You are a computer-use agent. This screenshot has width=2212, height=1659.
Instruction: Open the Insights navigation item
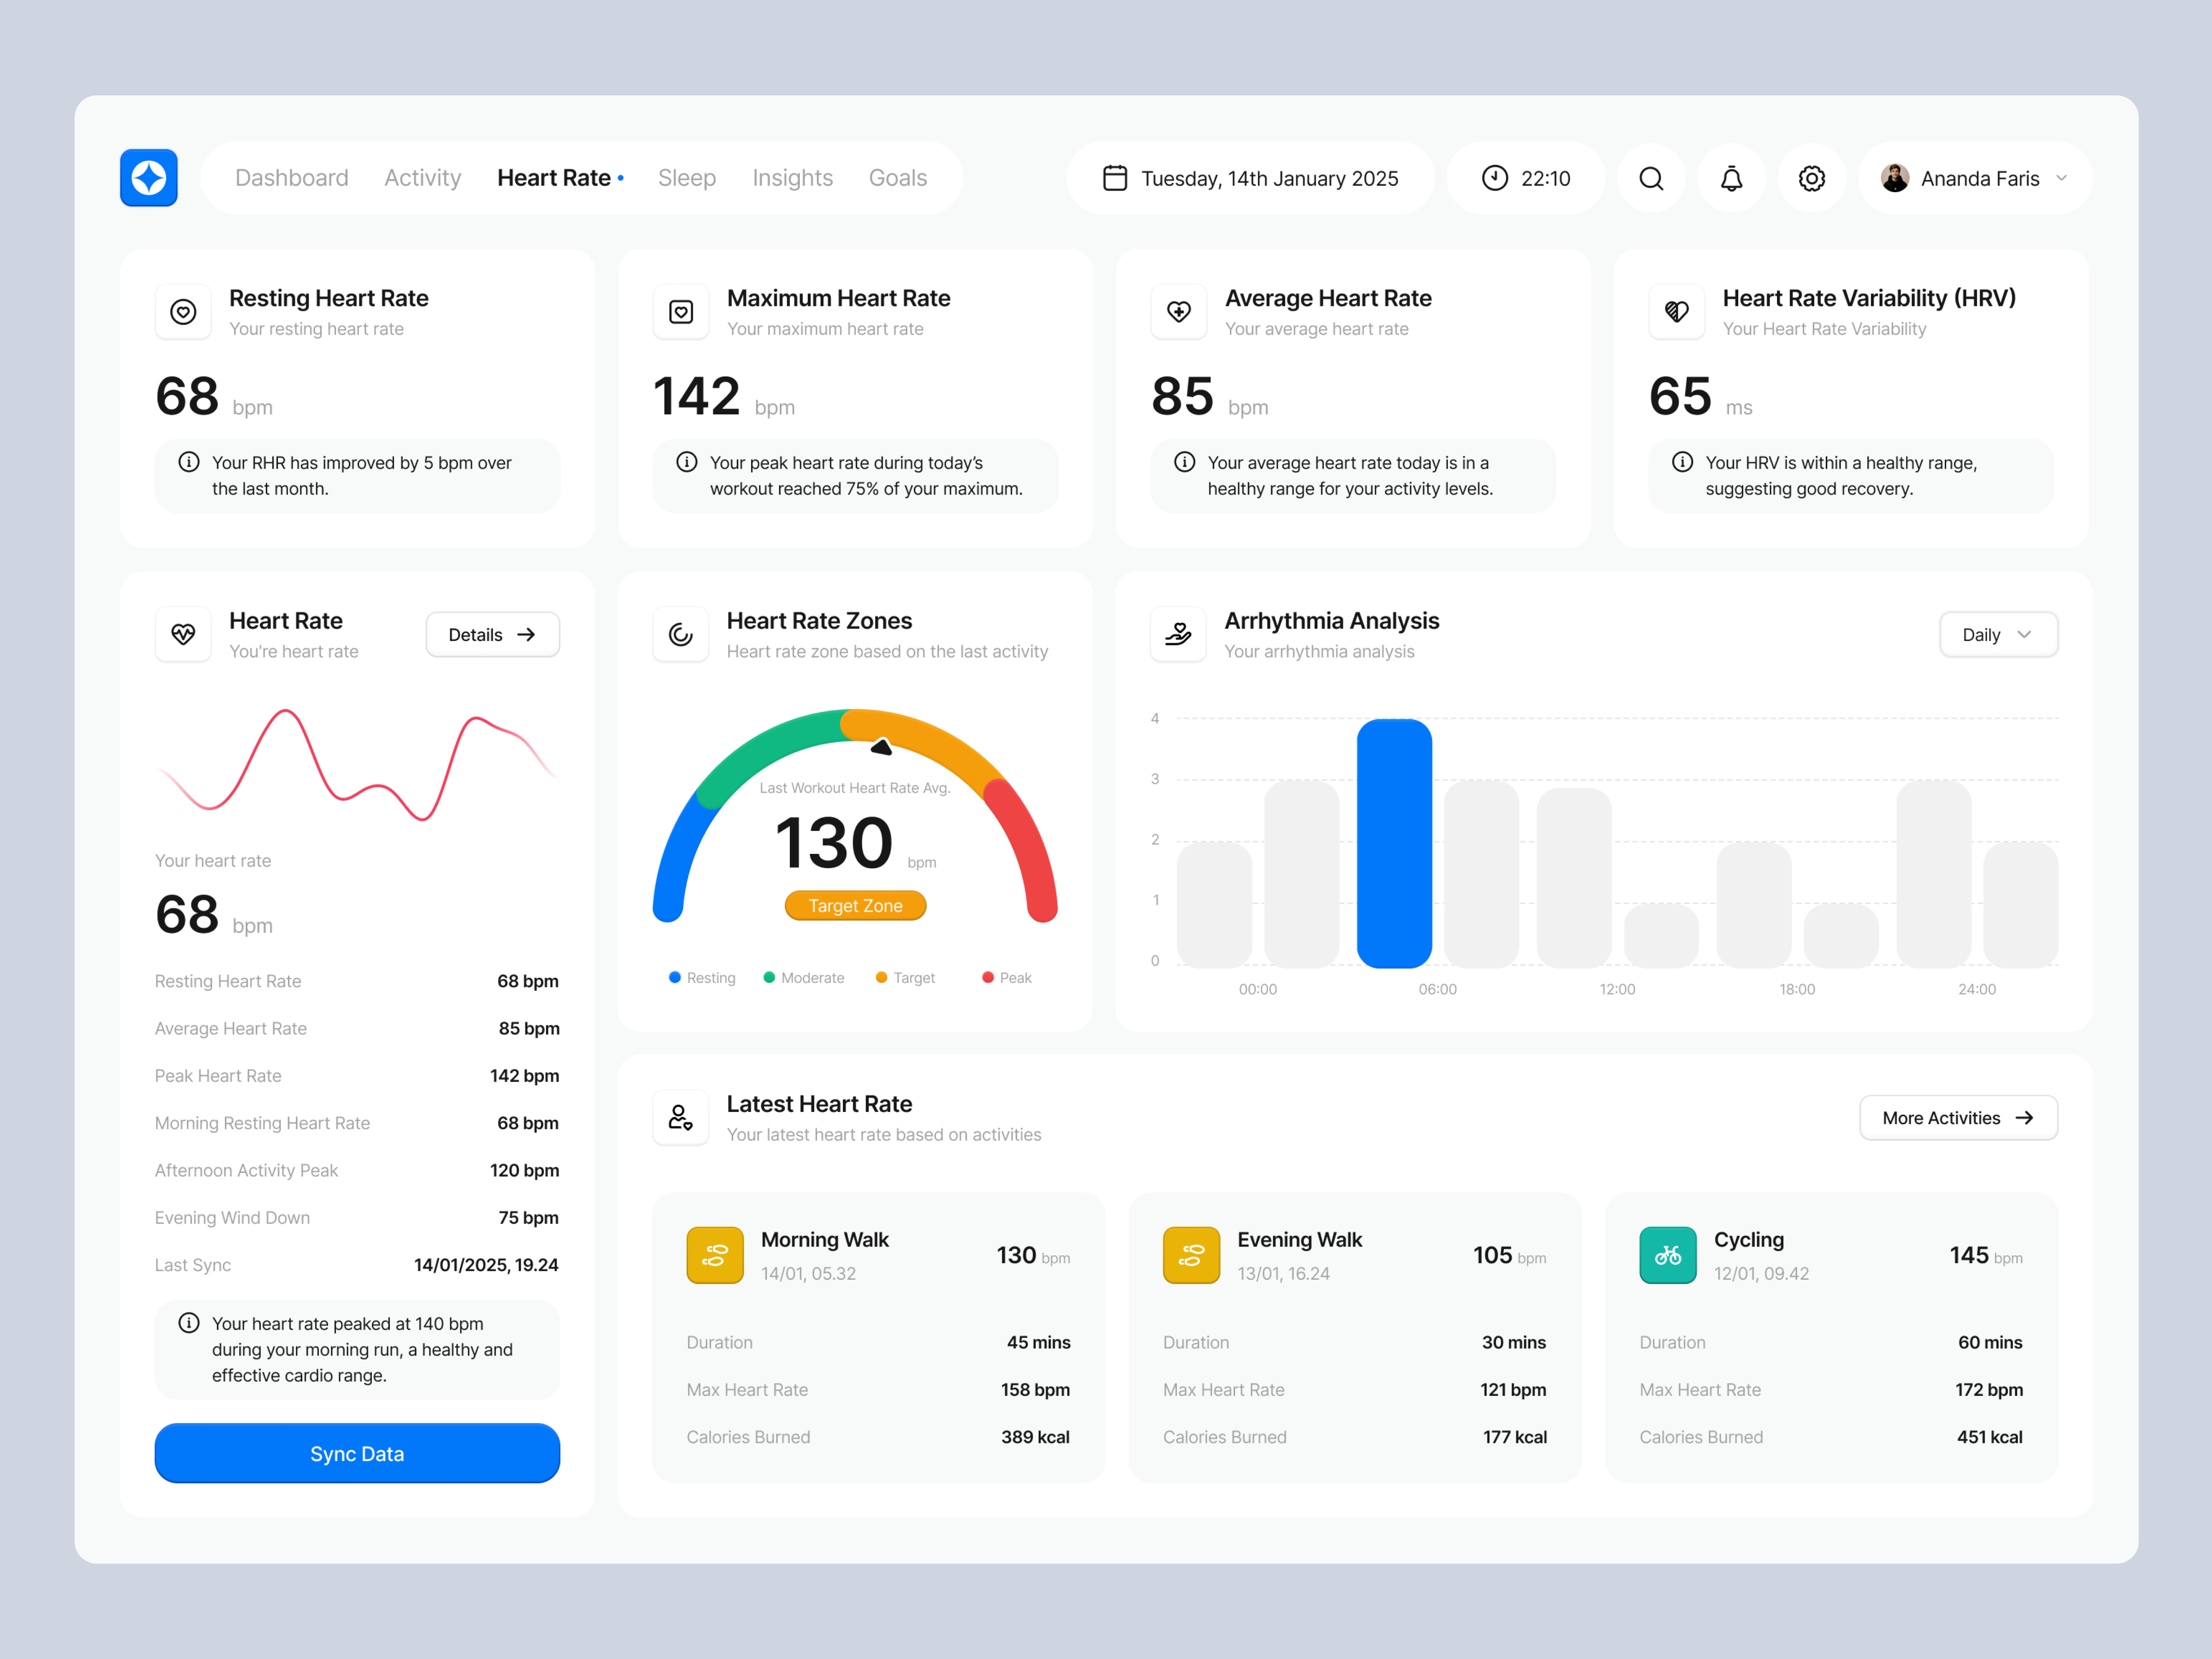[x=792, y=177]
